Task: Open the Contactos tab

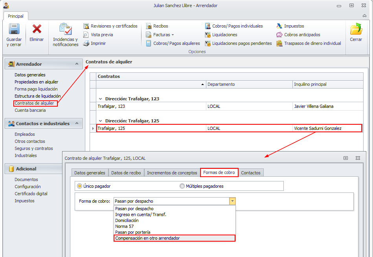Action: click(251, 173)
